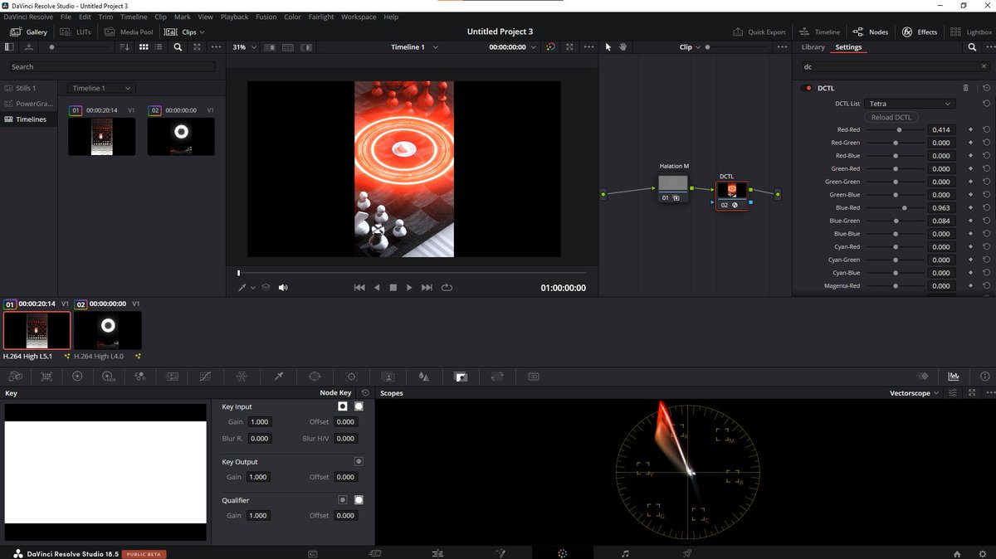
Task: Open the Color Match palette
Action: tap(46, 377)
